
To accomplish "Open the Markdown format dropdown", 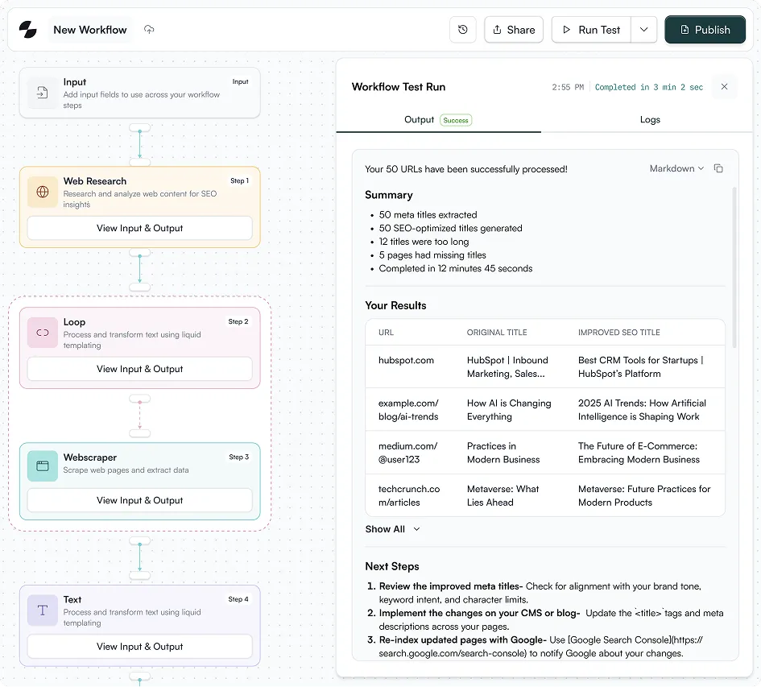I will tap(676, 168).
